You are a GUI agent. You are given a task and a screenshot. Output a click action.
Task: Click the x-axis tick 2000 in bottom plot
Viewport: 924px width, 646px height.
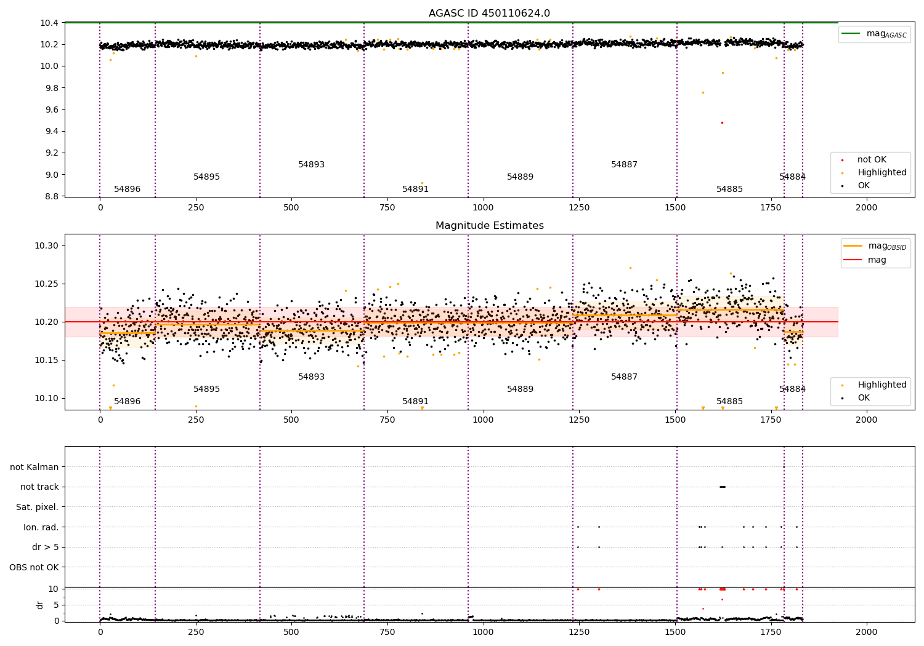(867, 632)
